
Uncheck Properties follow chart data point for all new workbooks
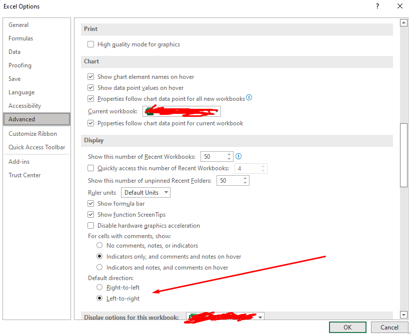click(x=90, y=99)
